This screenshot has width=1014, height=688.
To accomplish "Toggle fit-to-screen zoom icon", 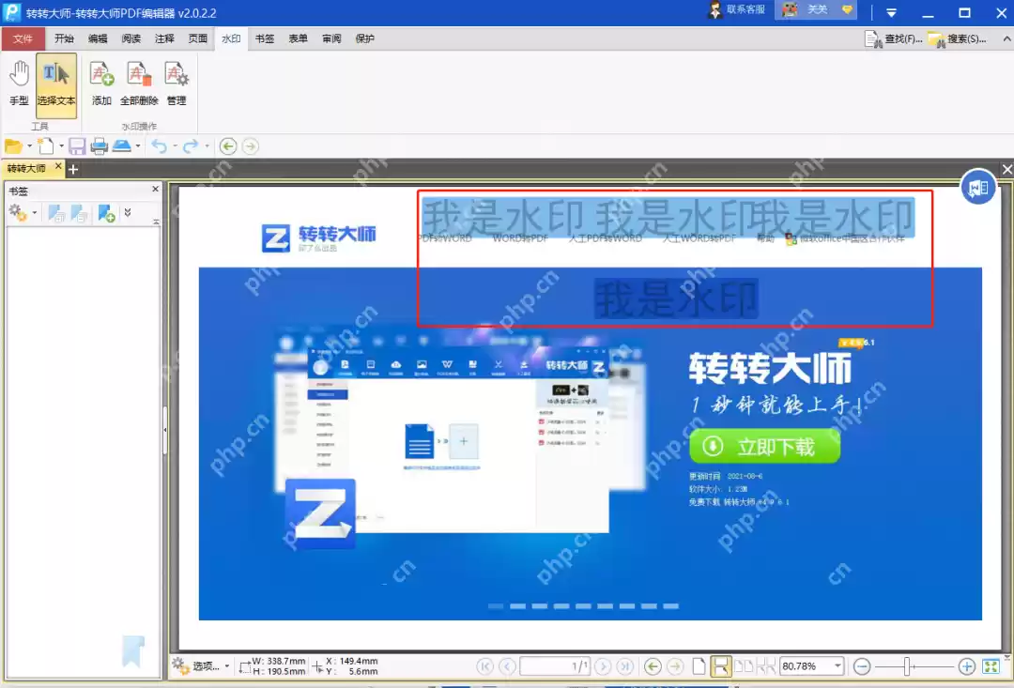I will tap(991, 666).
